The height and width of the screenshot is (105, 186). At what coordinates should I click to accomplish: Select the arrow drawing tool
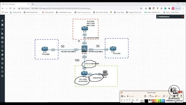(124, 100)
